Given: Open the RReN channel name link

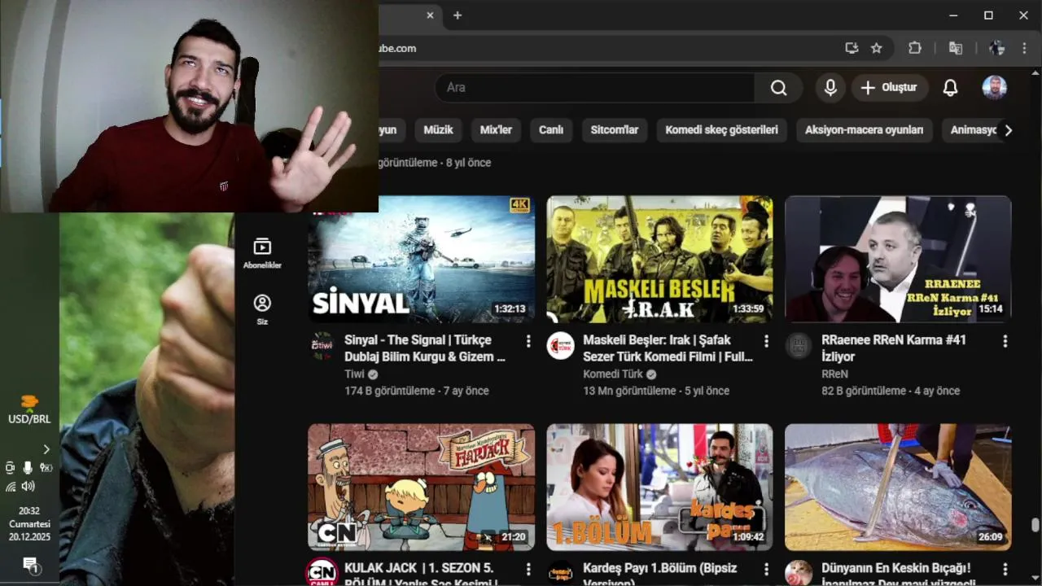Looking at the screenshot, I should (x=834, y=374).
